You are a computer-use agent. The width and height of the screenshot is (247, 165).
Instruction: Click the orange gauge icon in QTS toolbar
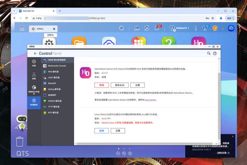pos(215,28)
